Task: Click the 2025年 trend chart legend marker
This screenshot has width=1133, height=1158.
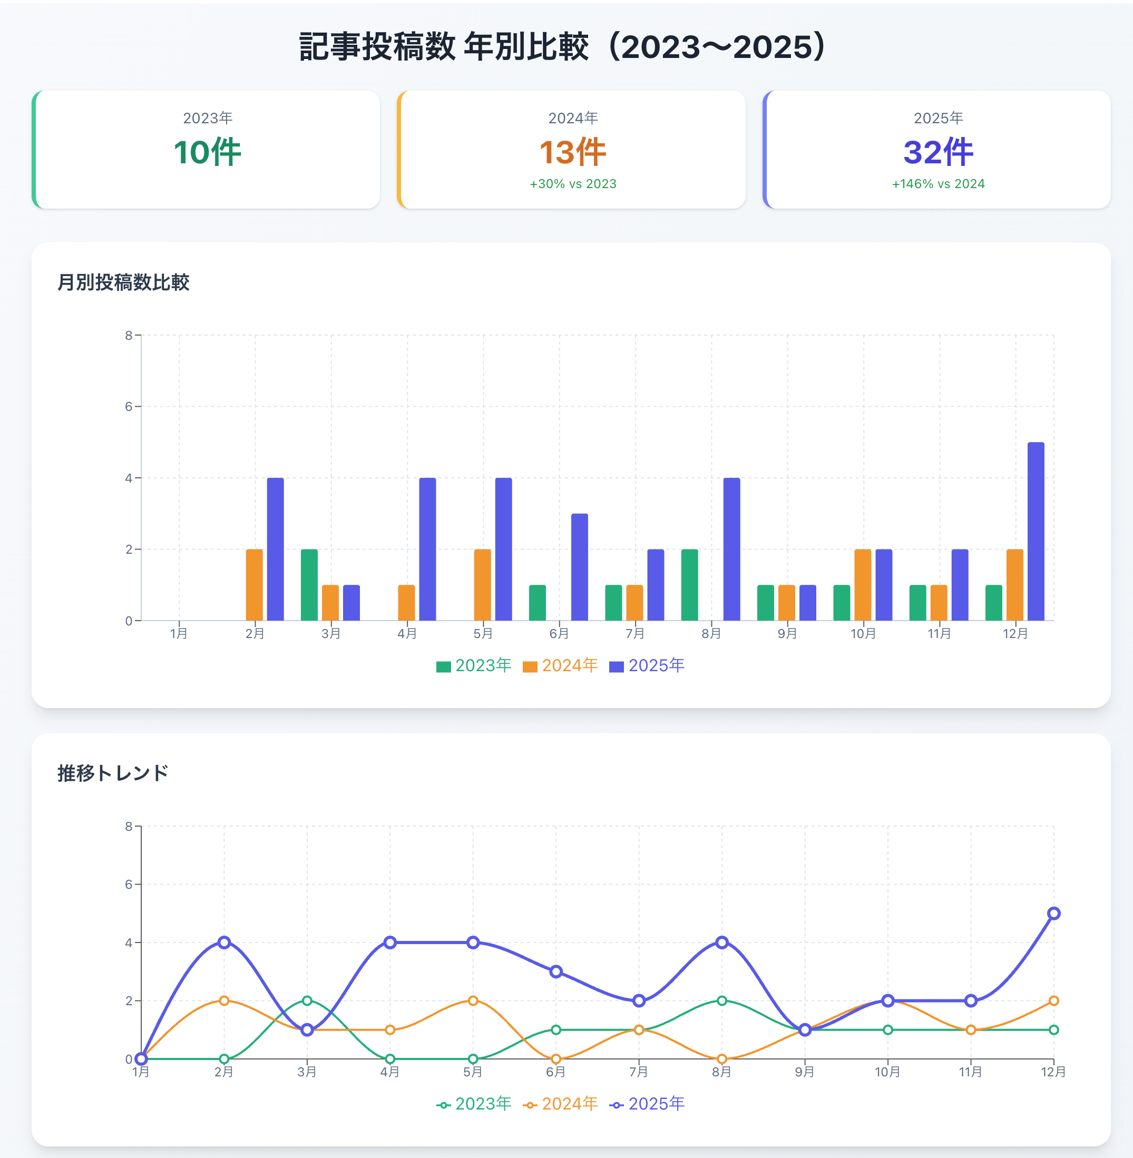Action: 617,1105
